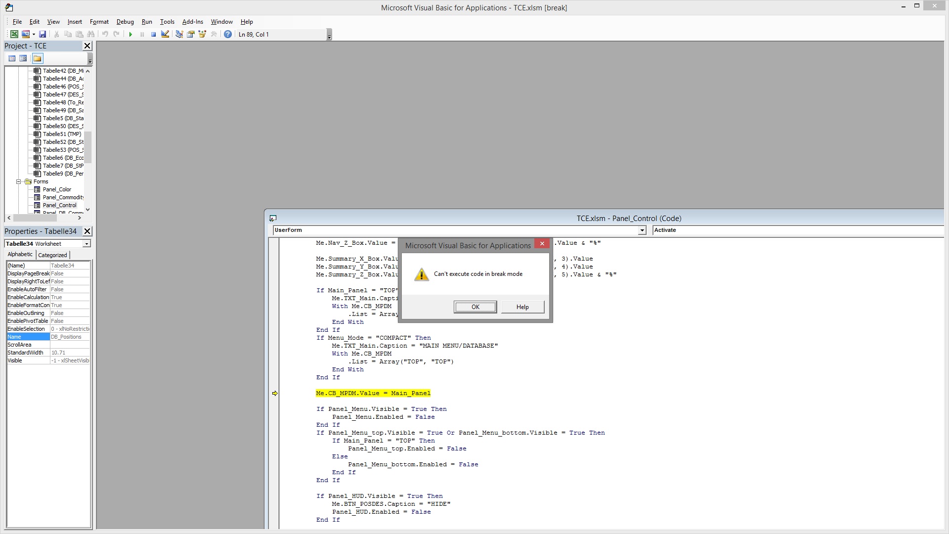This screenshot has height=534, width=949.
Task: Click the Toolbox hammer-wrench icon
Action: click(x=214, y=34)
